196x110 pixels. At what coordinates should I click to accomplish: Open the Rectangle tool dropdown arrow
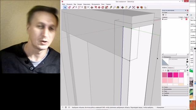tap(88, 7)
